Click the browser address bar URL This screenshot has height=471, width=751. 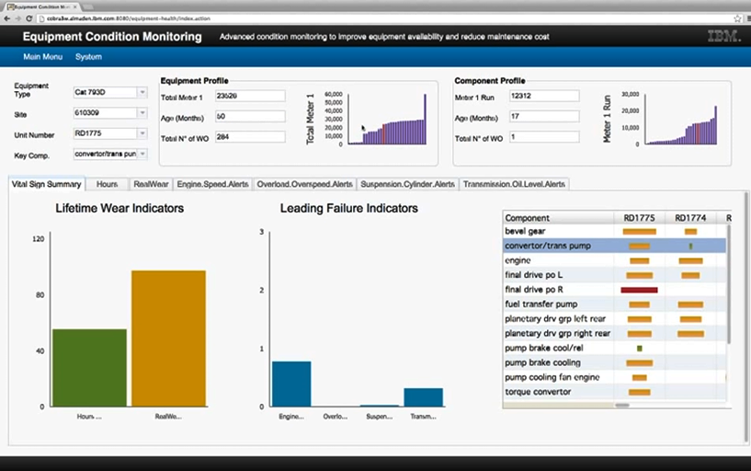click(129, 18)
